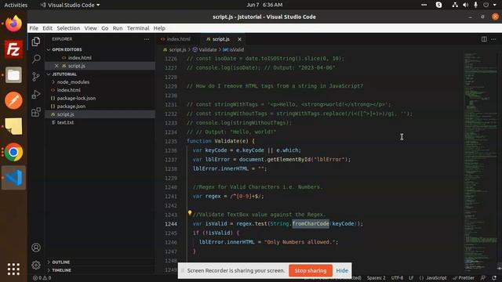Open index.html in JSTUTORIAL tree
Image resolution: width=502 pixels, height=282 pixels.
pyautogui.click(x=69, y=90)
